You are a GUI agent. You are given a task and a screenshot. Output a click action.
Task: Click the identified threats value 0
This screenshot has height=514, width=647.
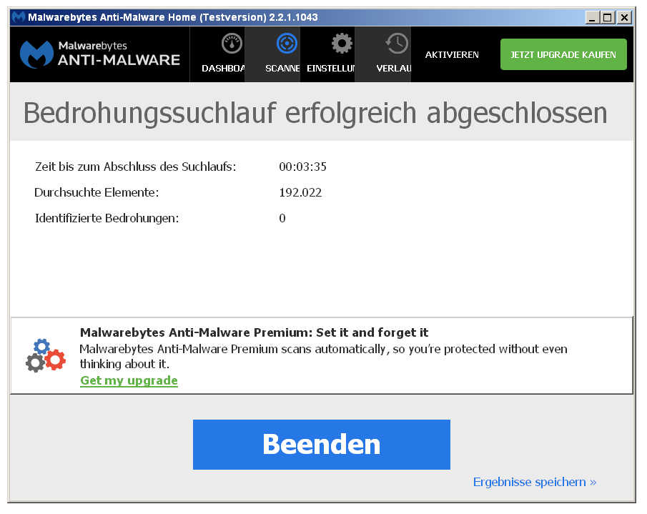pos(282,218)
